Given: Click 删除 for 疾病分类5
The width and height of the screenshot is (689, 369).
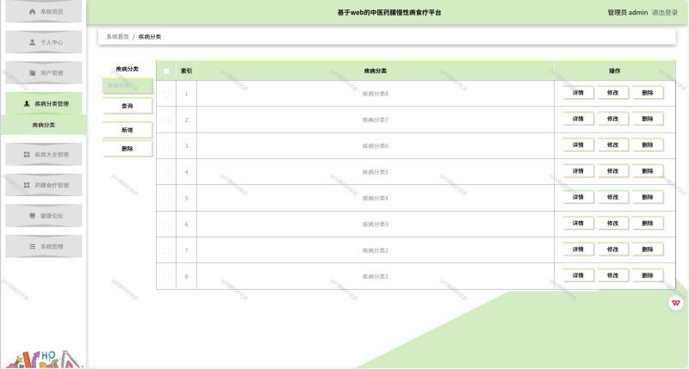Looking at the screenshot, I should 648,171.
